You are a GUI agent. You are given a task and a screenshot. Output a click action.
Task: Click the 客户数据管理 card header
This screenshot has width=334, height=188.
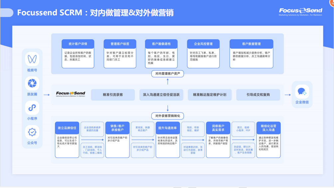coord(251,44)
